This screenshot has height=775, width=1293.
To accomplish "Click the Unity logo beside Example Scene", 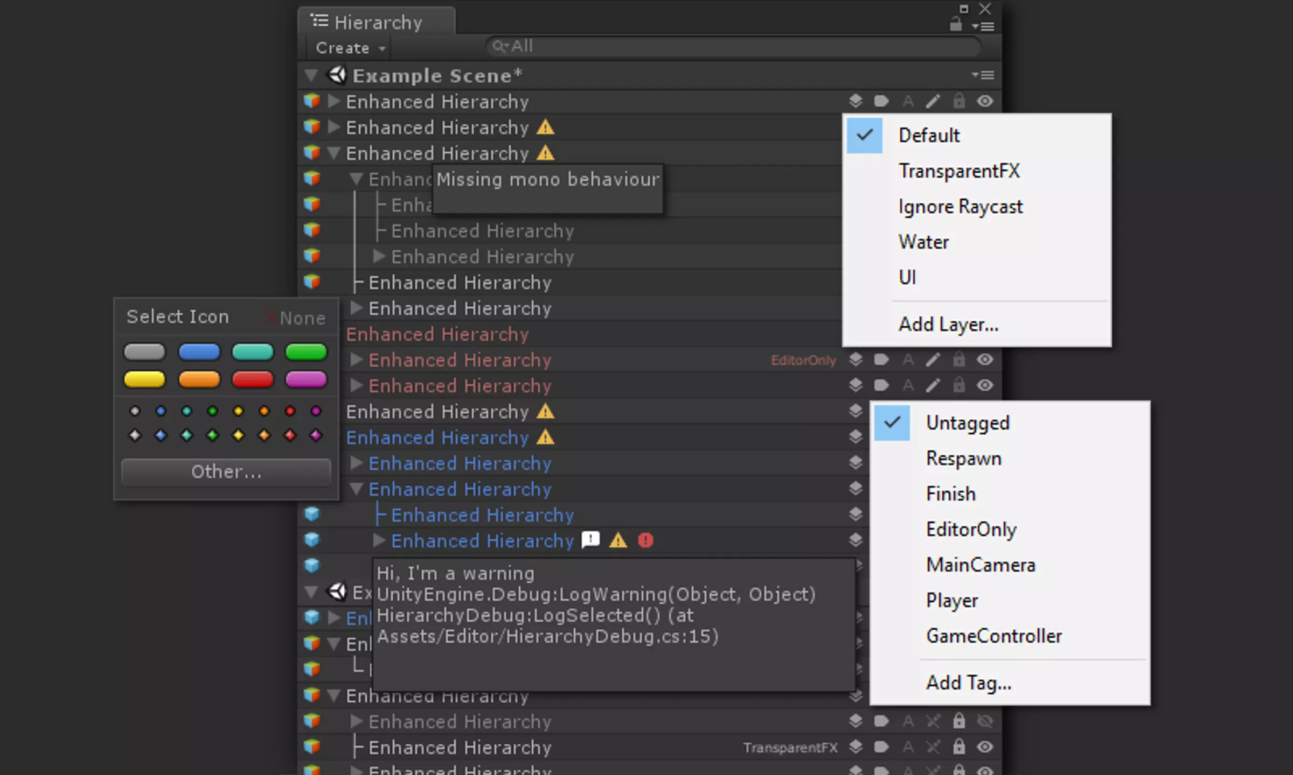I will (337, 75).
